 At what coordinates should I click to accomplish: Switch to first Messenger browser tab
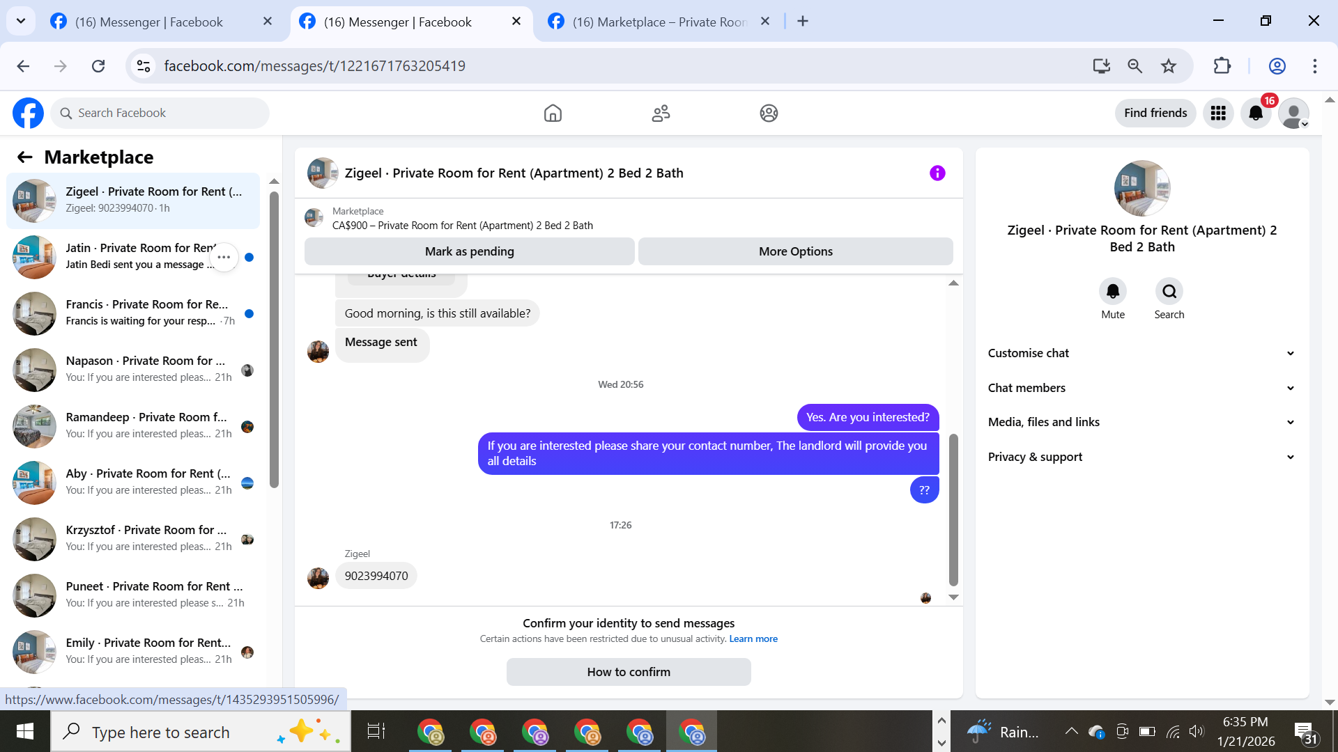coord(150,22)
